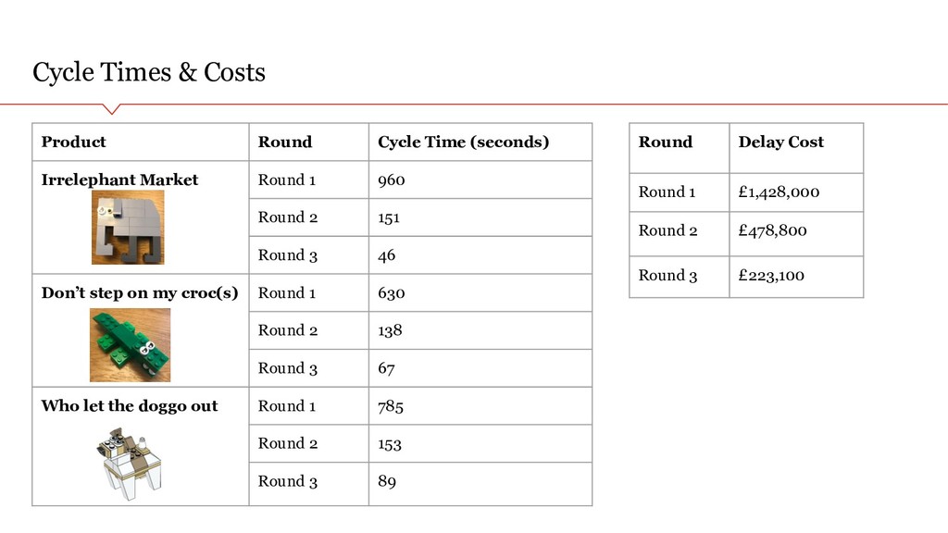The height and width of the screenshot is (533, 948).
Task: Click the white dog LEGO image
Action: (129, 465)
